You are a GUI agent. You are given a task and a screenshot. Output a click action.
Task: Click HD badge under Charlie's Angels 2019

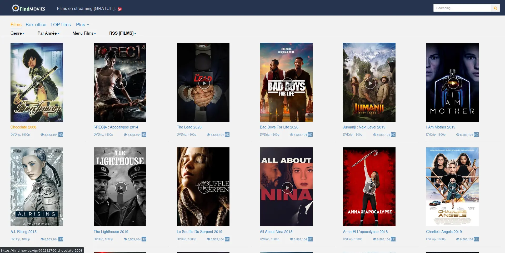pos(476,239)
